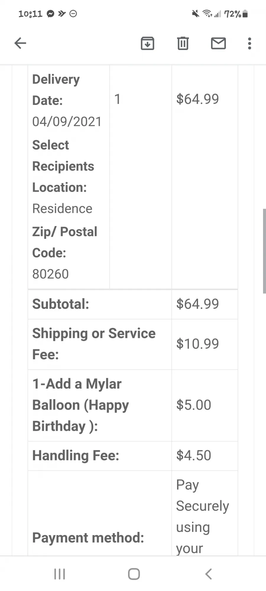Viewport: 266px width, 591px height.
Task: Tap the Payment method label
Action: pyautogui.click(x=88, y=538)
